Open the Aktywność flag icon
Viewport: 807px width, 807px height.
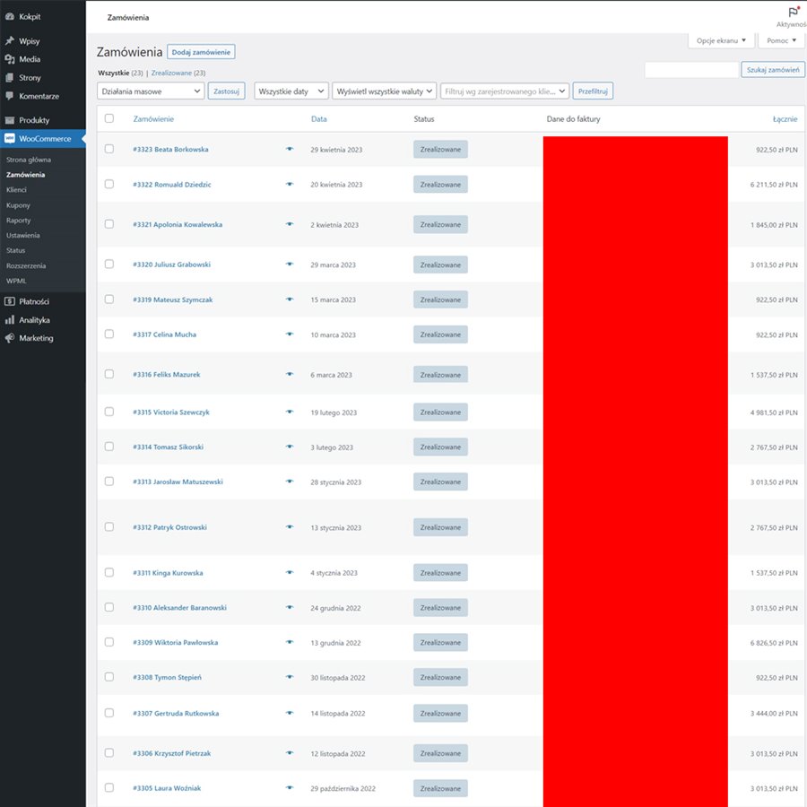coord(793,12)
